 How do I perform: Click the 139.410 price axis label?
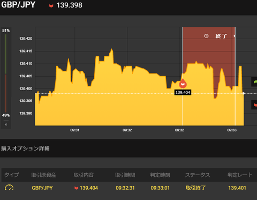[x=26, y=64]
